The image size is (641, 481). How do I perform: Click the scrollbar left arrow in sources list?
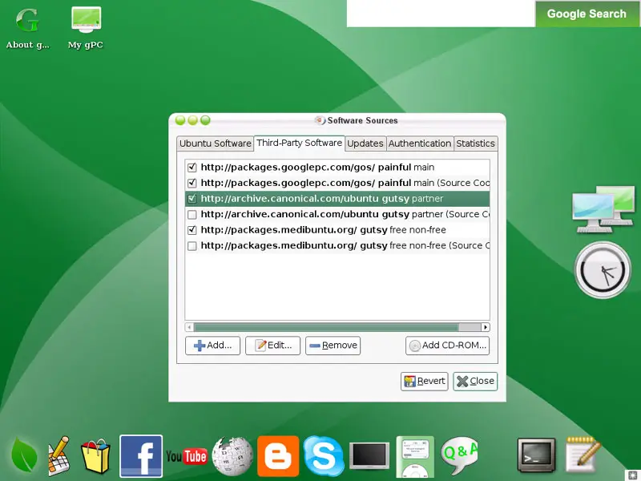tap(189, 327)
